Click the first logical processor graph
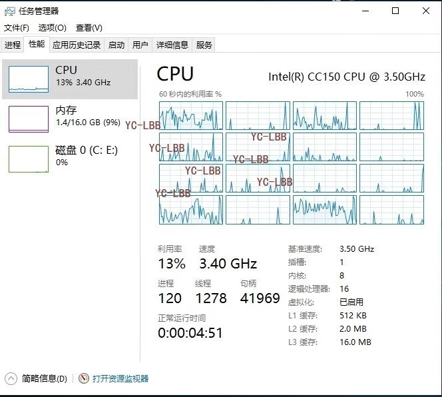Image resolution: width=442 pixels, height=397 pixels. pos(190,115)
